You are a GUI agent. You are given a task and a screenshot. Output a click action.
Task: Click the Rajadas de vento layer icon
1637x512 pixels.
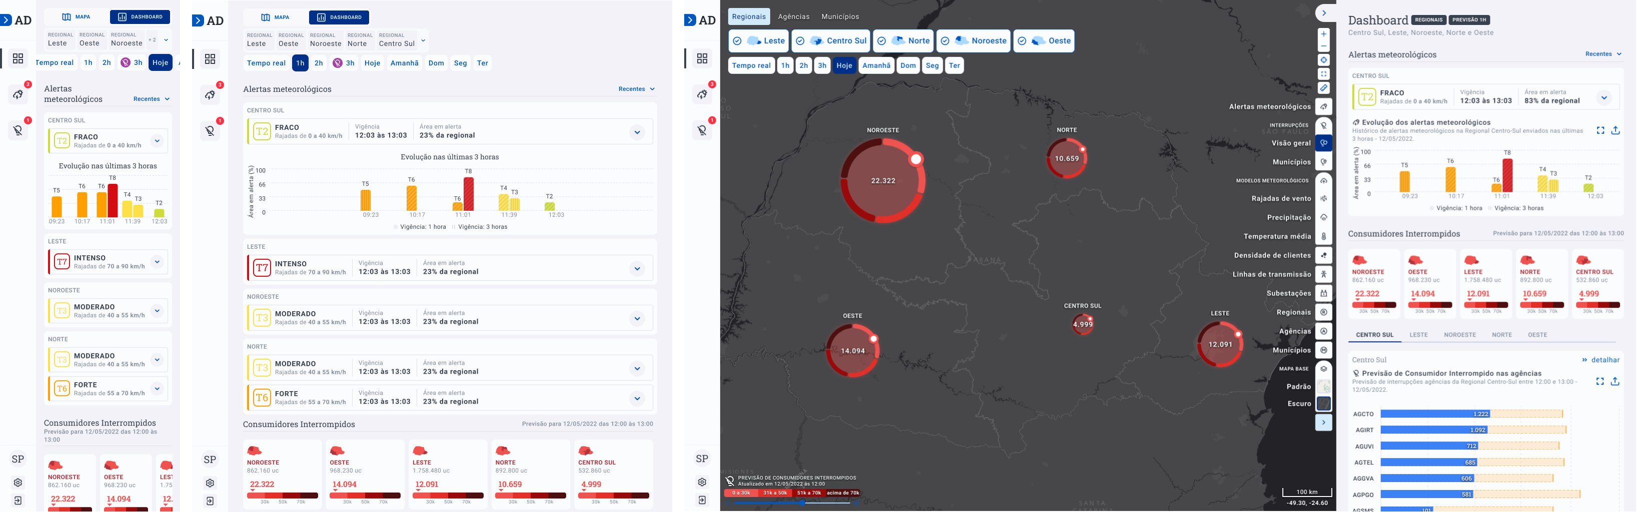(x=1324, y=199)
